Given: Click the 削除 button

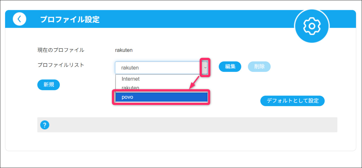Looking at the screenshot, I should pyautogui.click(x=259, y=67).
